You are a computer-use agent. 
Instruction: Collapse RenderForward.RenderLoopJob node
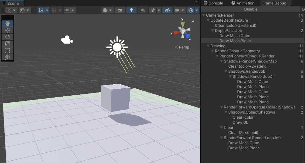(221, 138)
